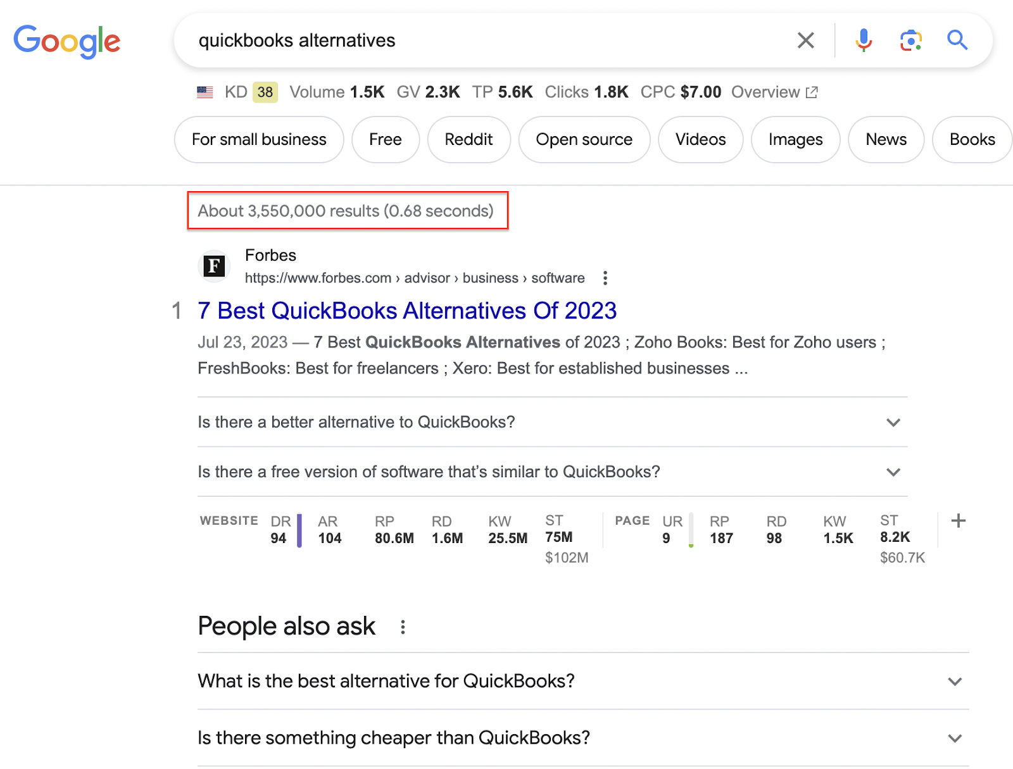Open the three-dot menu beside Forbes URL
The height and width of the screenshot is (769, 1013).
pos(605,278)
